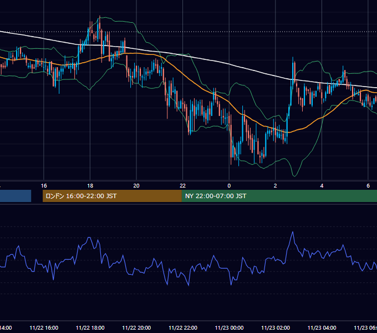Click the 22 hour label on upper axis
Viewport: 377px width, 333px height.
pyautogui.click(x=183, y=186)
